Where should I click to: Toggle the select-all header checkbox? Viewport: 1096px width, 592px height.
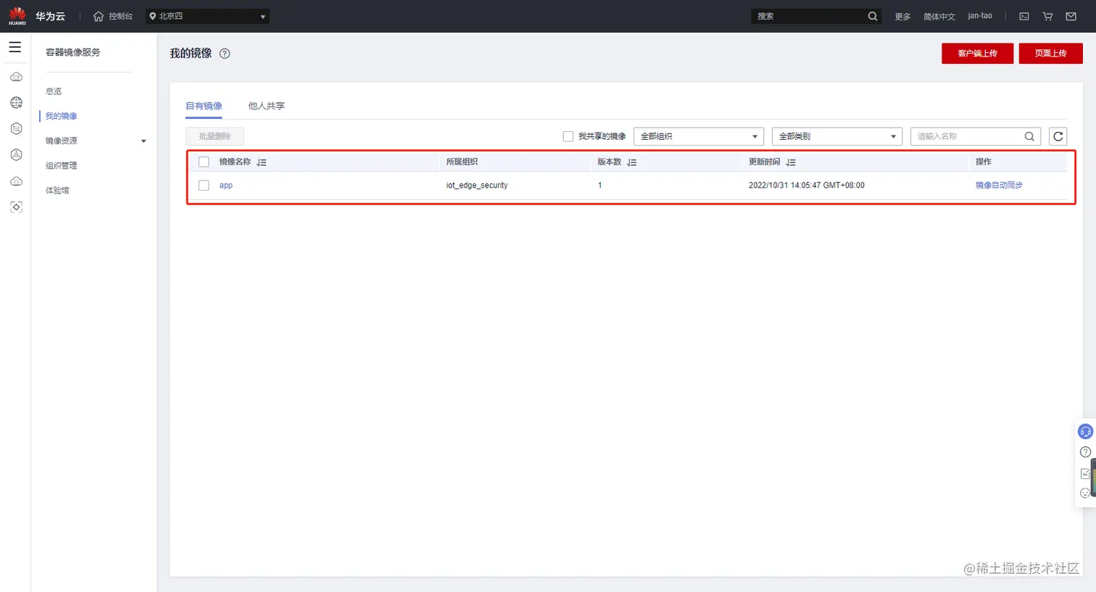pyautogui.click(x=204, y=162)
